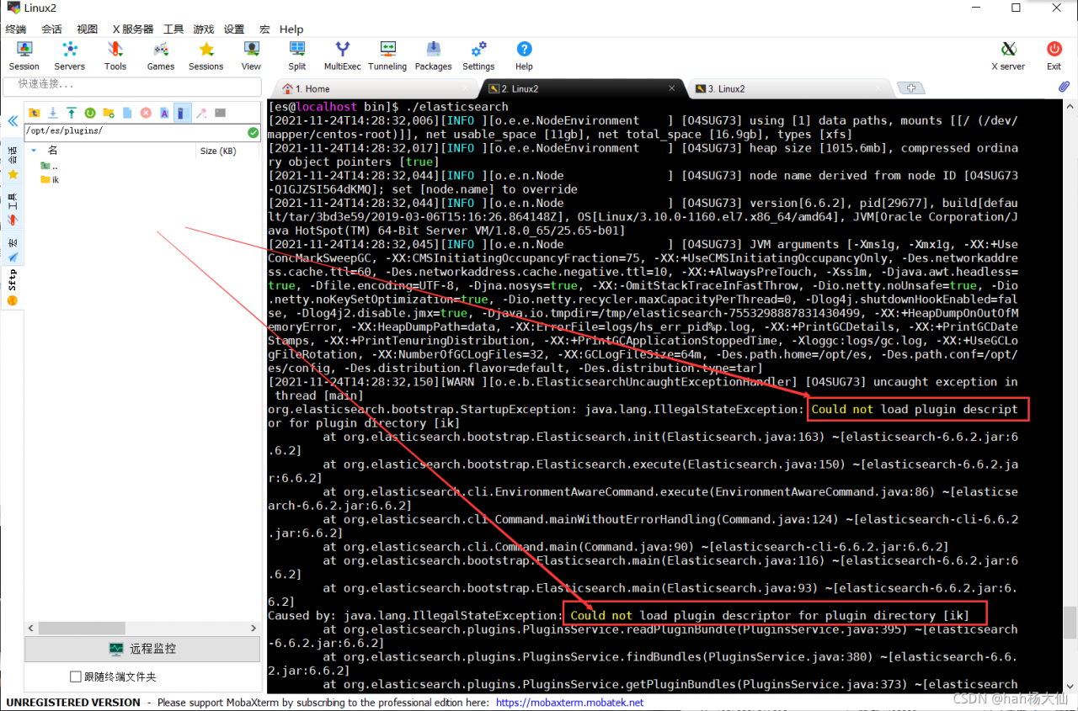Screen dimensions: 1078x711
Task: Toggle the follow terminal folder checkbox
Action: (x=76, y=677)
